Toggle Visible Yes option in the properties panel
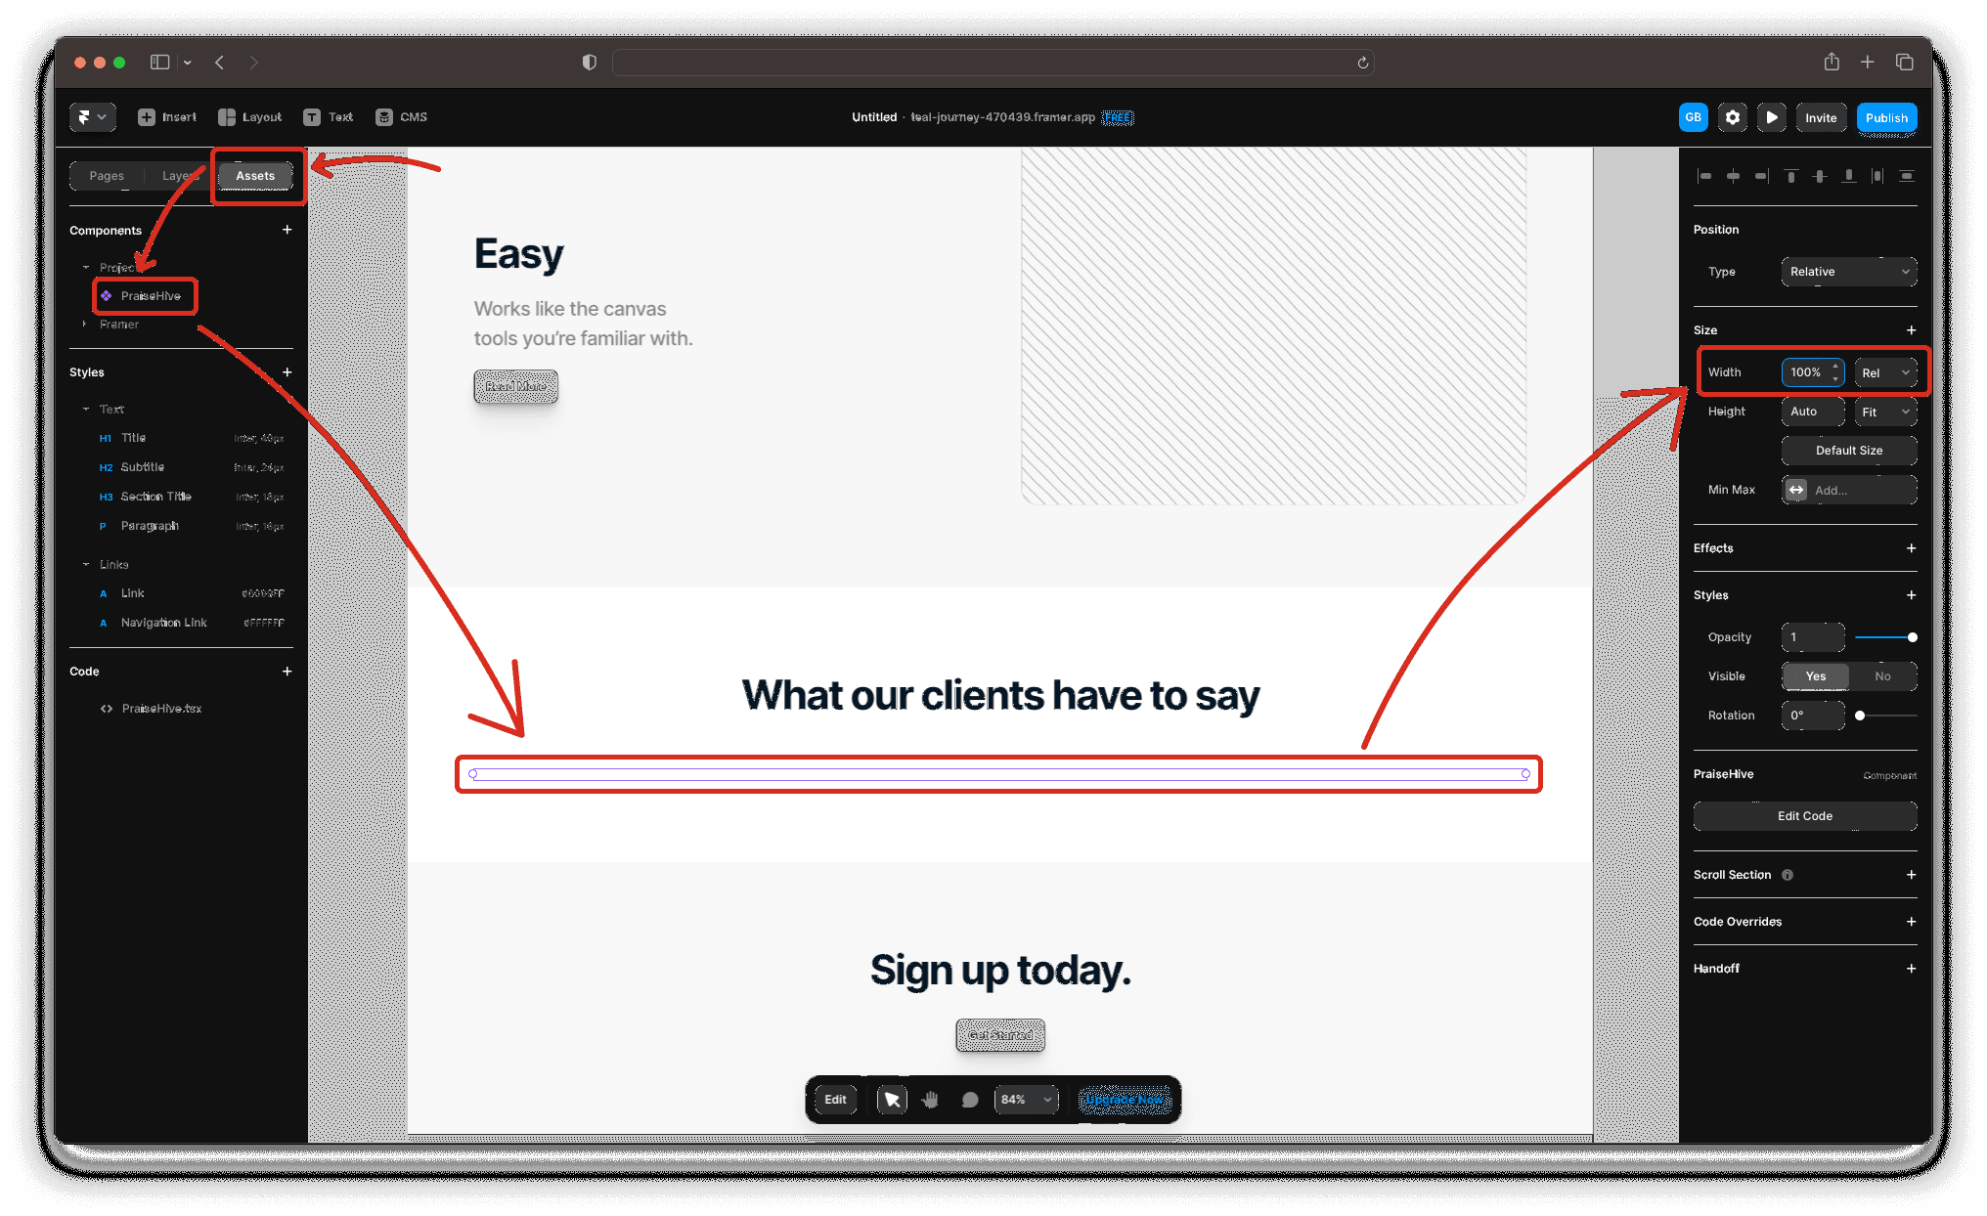This screenshot has width=1987, height=1216. pos(1815,675)
